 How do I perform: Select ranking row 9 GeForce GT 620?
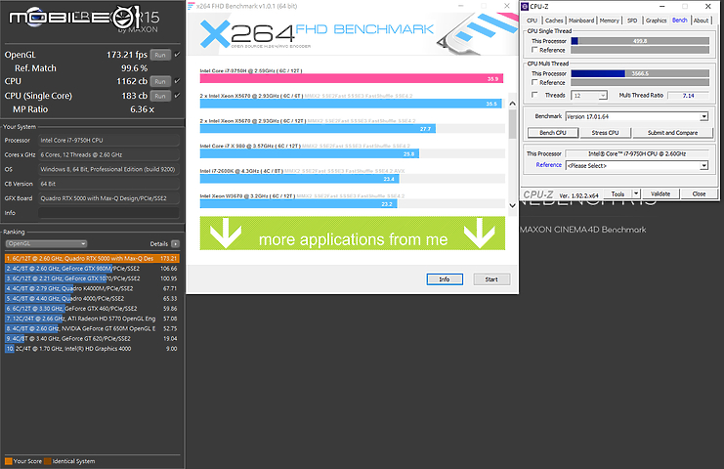coord(92,339)
